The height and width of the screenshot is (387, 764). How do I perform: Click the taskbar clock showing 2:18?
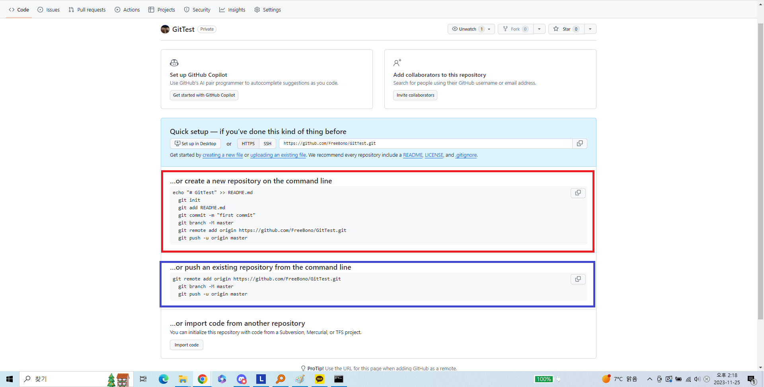pos(727,379)
